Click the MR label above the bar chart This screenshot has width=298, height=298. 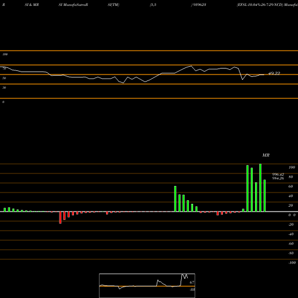tap(266, 155)
